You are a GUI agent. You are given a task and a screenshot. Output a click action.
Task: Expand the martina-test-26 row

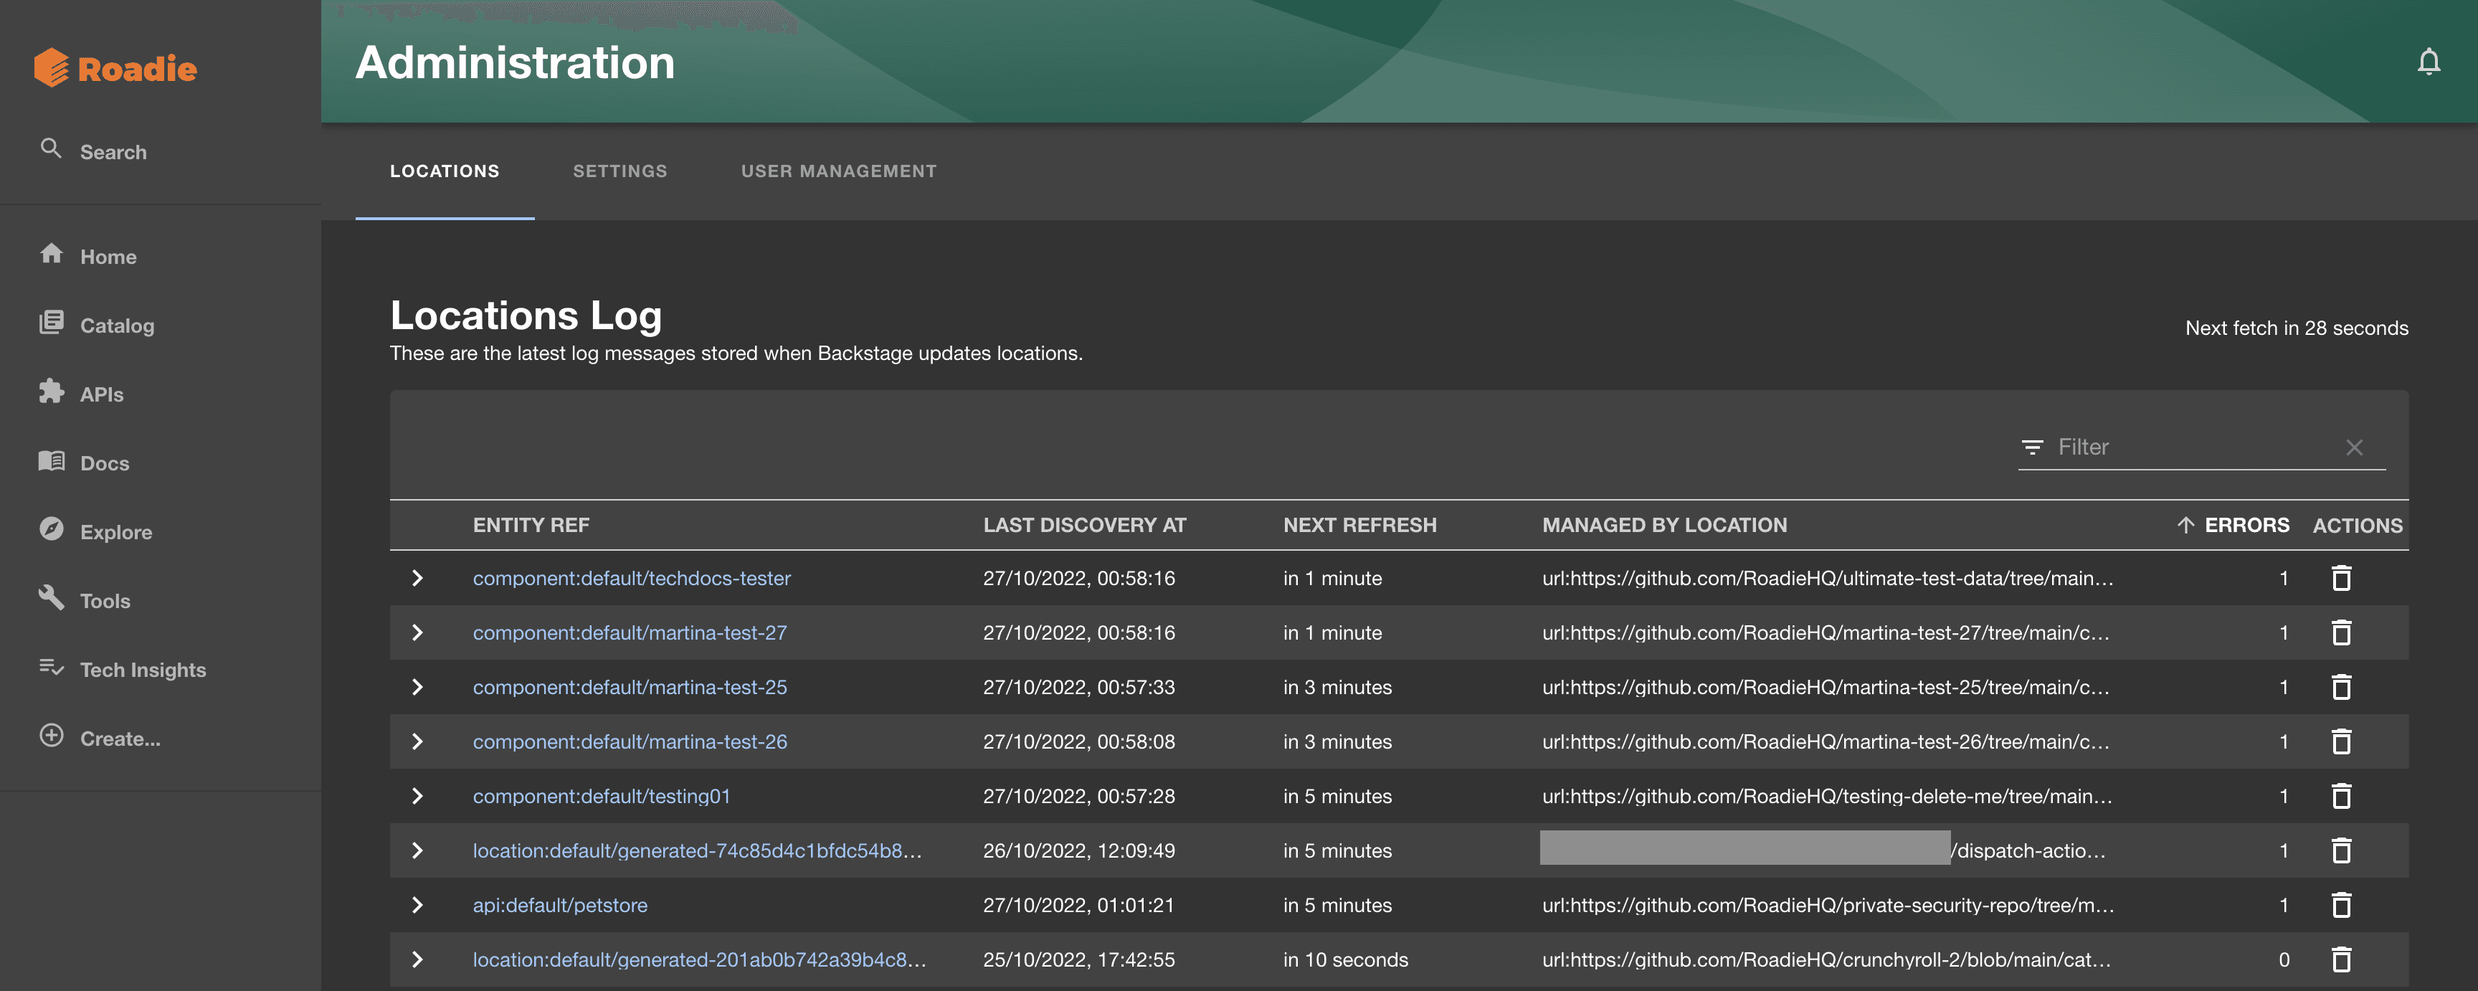pyautogui.click(x=417, y=741)
